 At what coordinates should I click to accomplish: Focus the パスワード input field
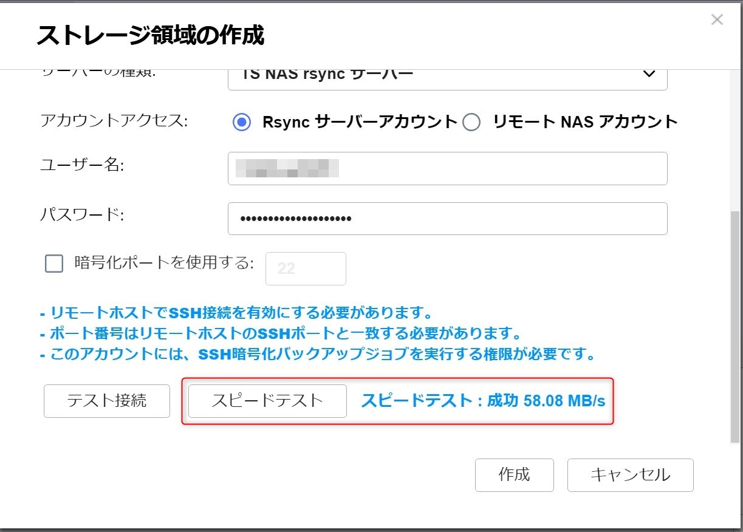[447, 219]
